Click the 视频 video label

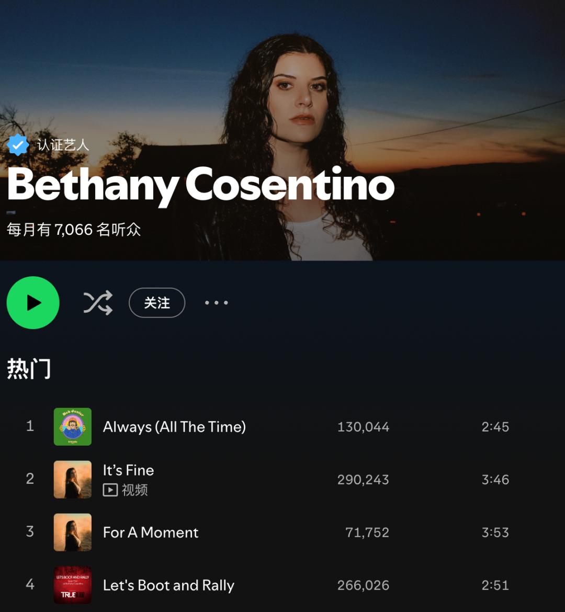(134, 490)
